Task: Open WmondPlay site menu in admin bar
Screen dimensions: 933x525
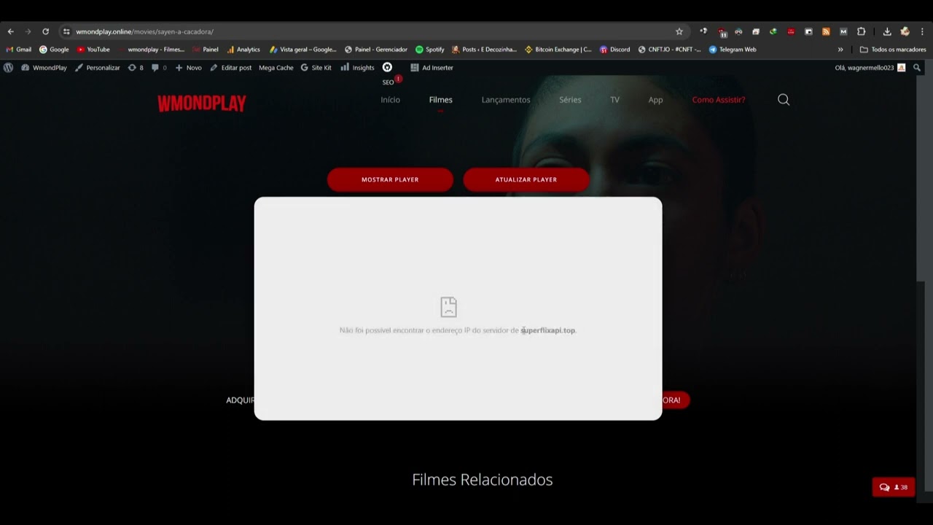Action: point(44,68)
